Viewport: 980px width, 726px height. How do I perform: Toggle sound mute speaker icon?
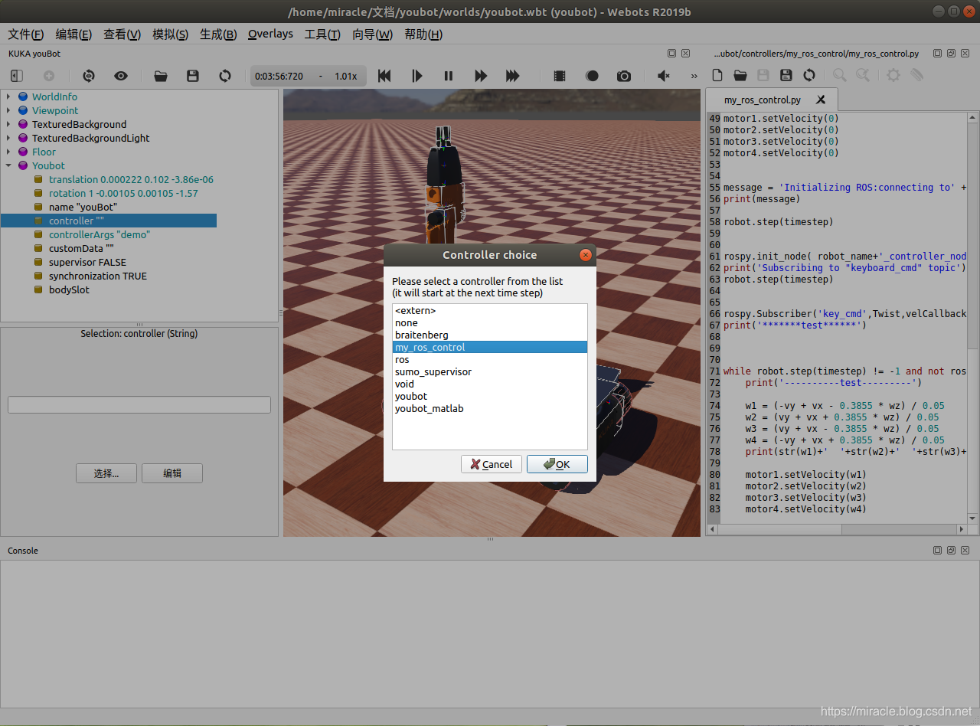click(664, 76)
